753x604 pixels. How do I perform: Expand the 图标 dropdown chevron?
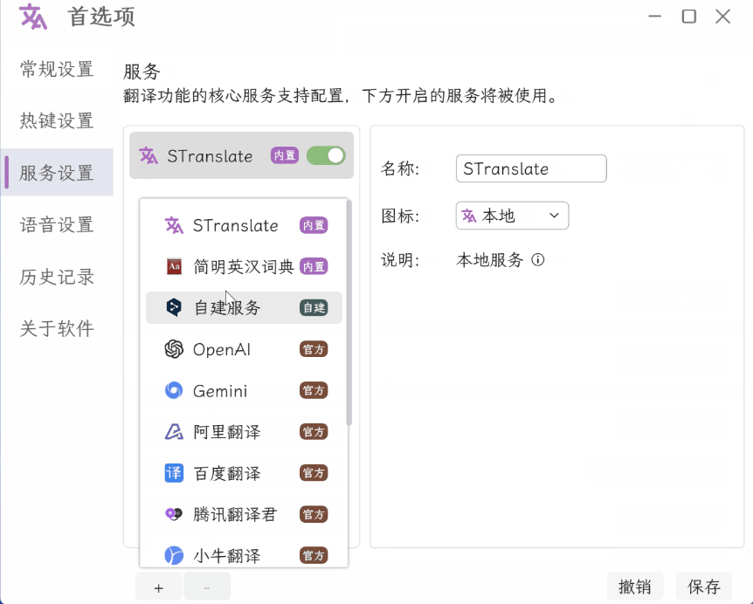554,216
